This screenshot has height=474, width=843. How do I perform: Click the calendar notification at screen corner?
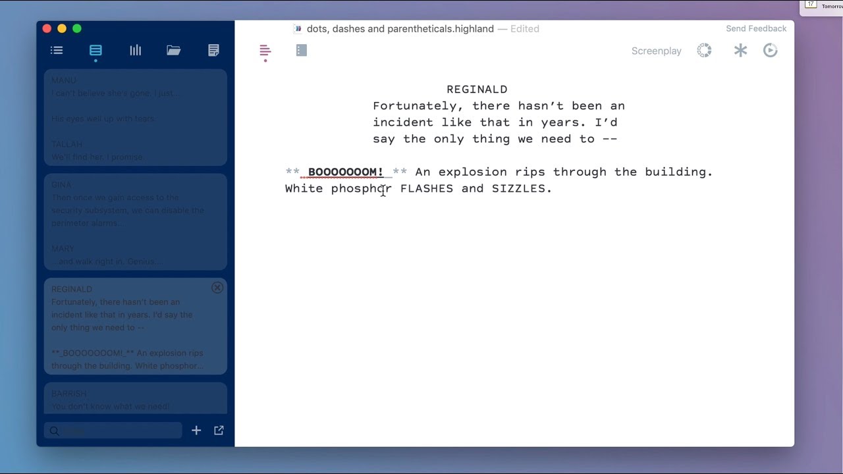821,7
